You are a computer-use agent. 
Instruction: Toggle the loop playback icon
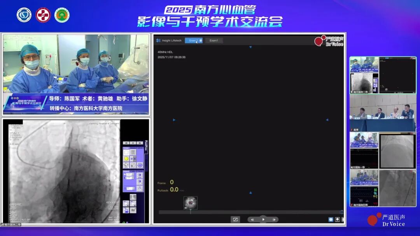(235, 219)
